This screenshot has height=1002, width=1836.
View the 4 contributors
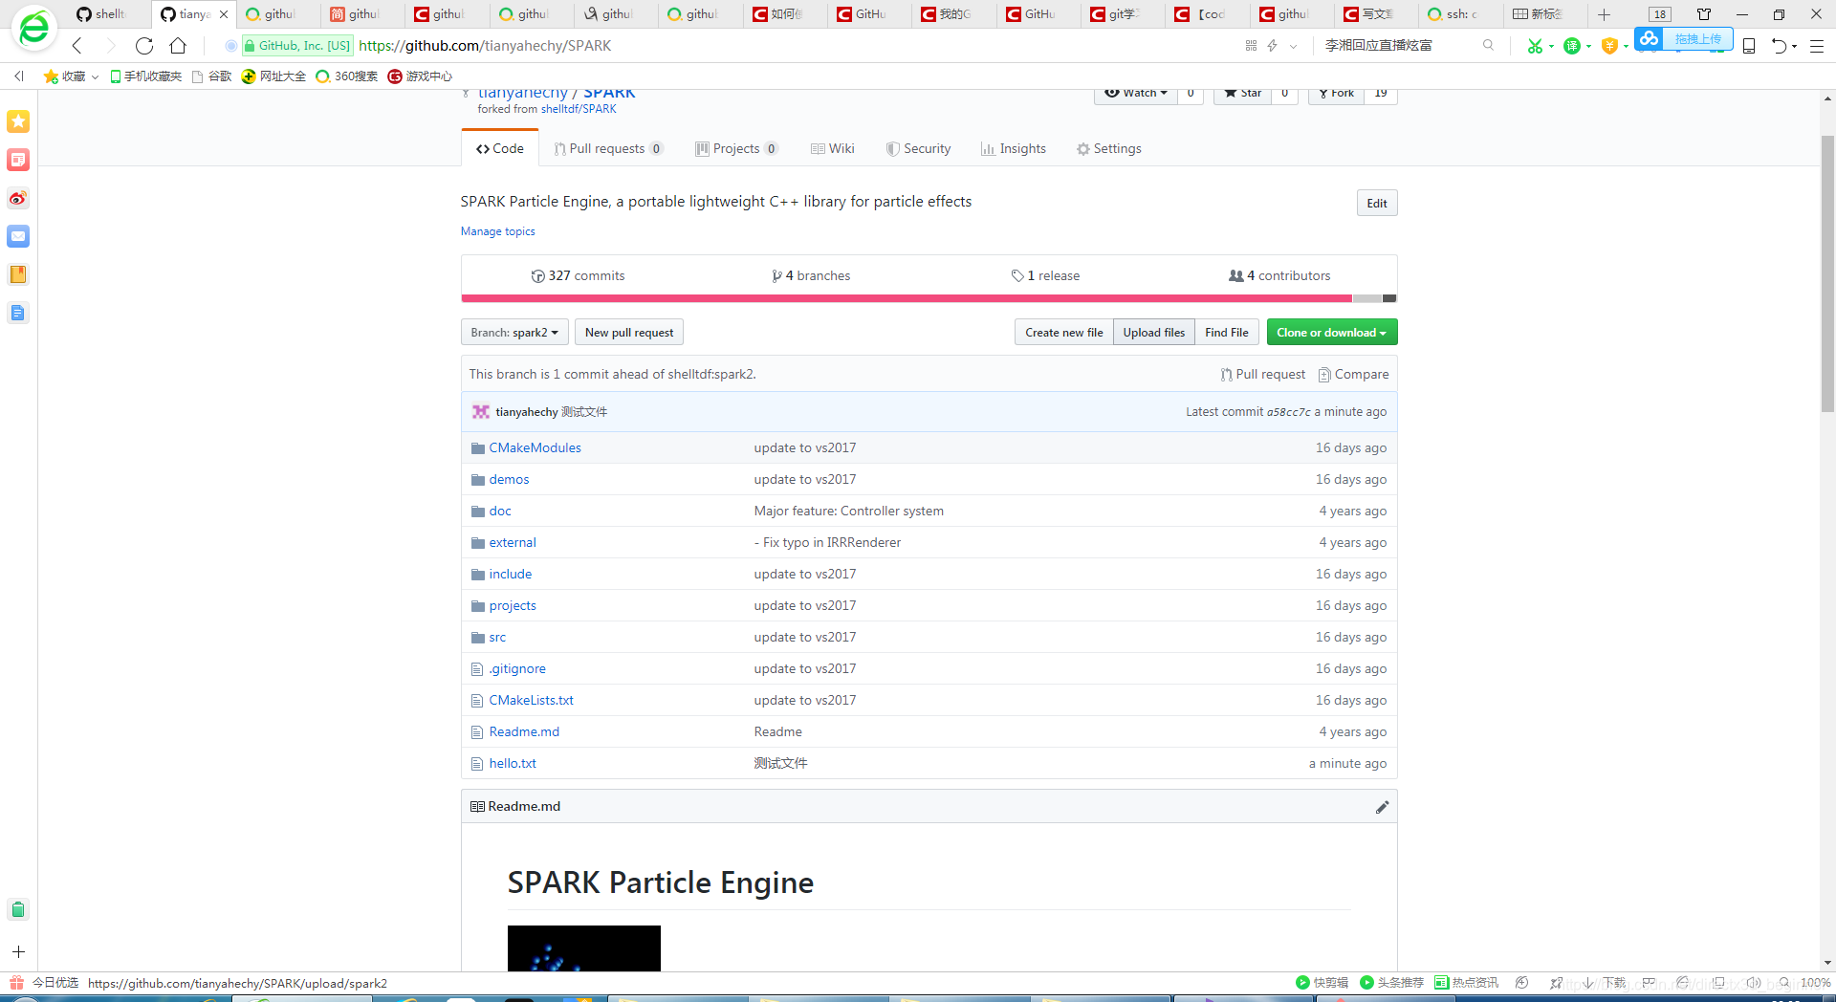[1279, 275]
